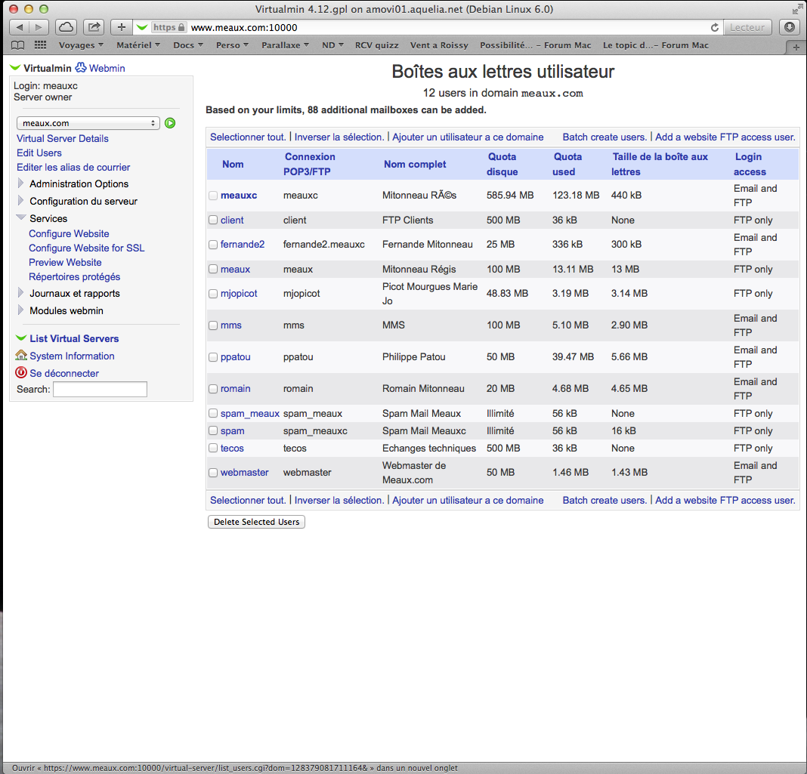Click the Share toolbar icon in Safari
This screenshot has height=774, width=807.
coord(94,27)
